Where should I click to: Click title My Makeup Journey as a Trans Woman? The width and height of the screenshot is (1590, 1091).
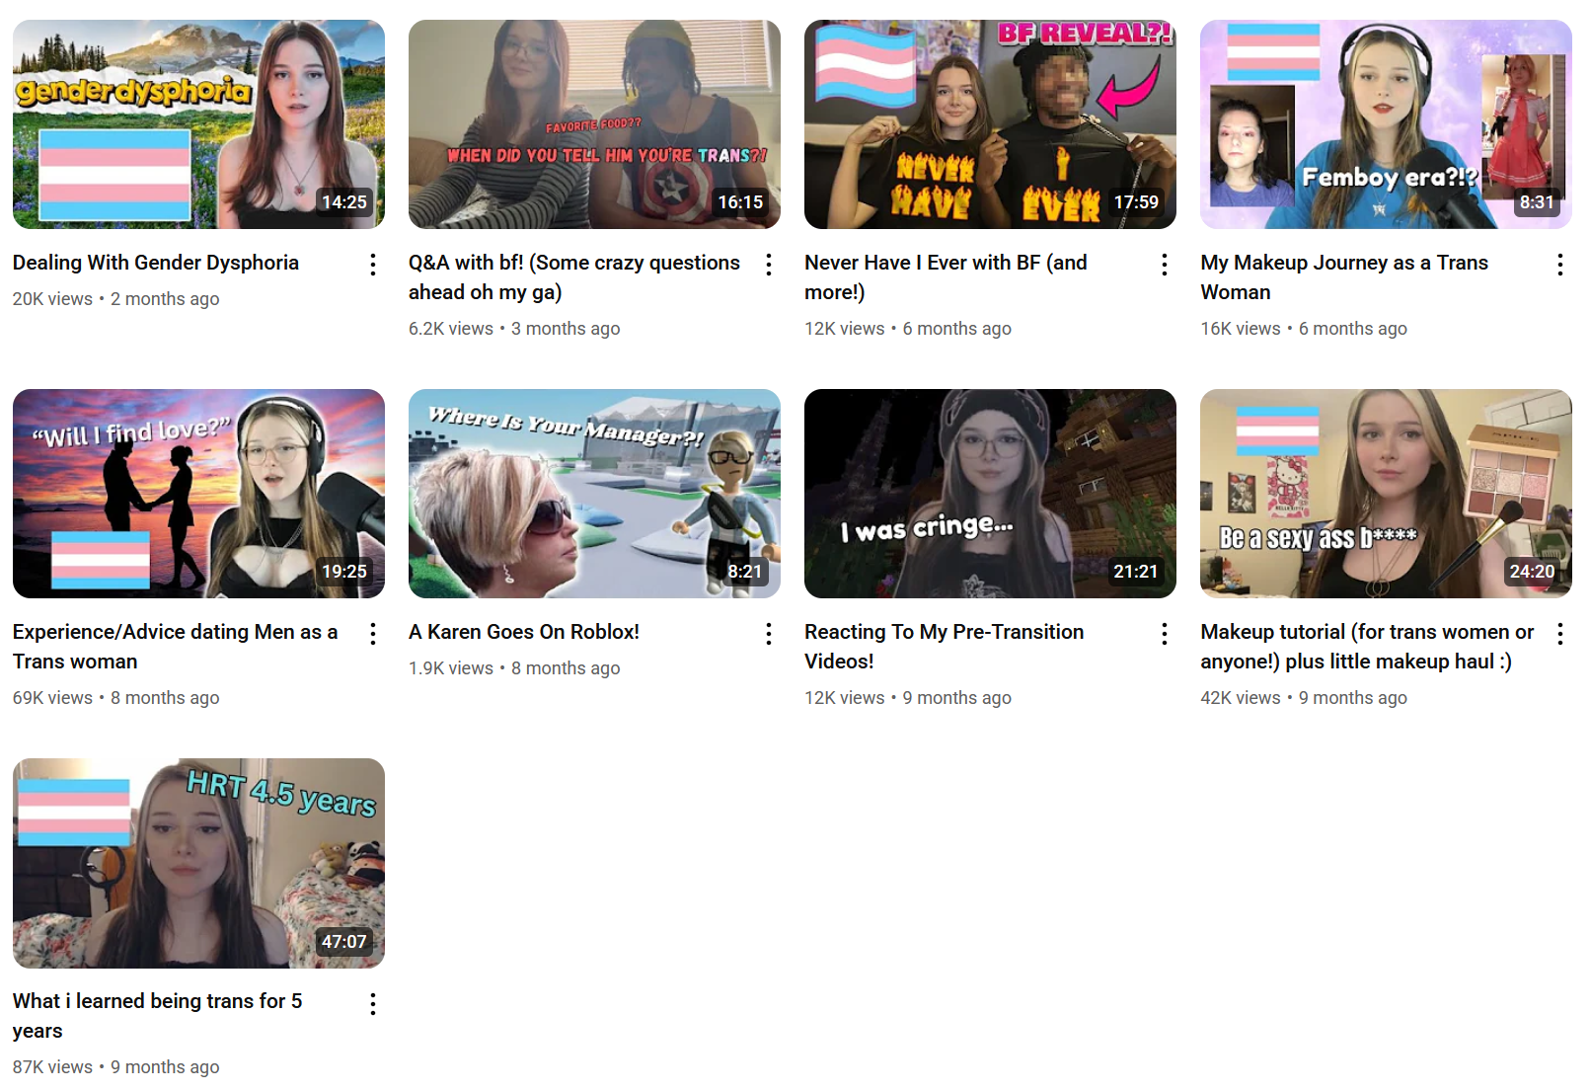[1344, 277]
